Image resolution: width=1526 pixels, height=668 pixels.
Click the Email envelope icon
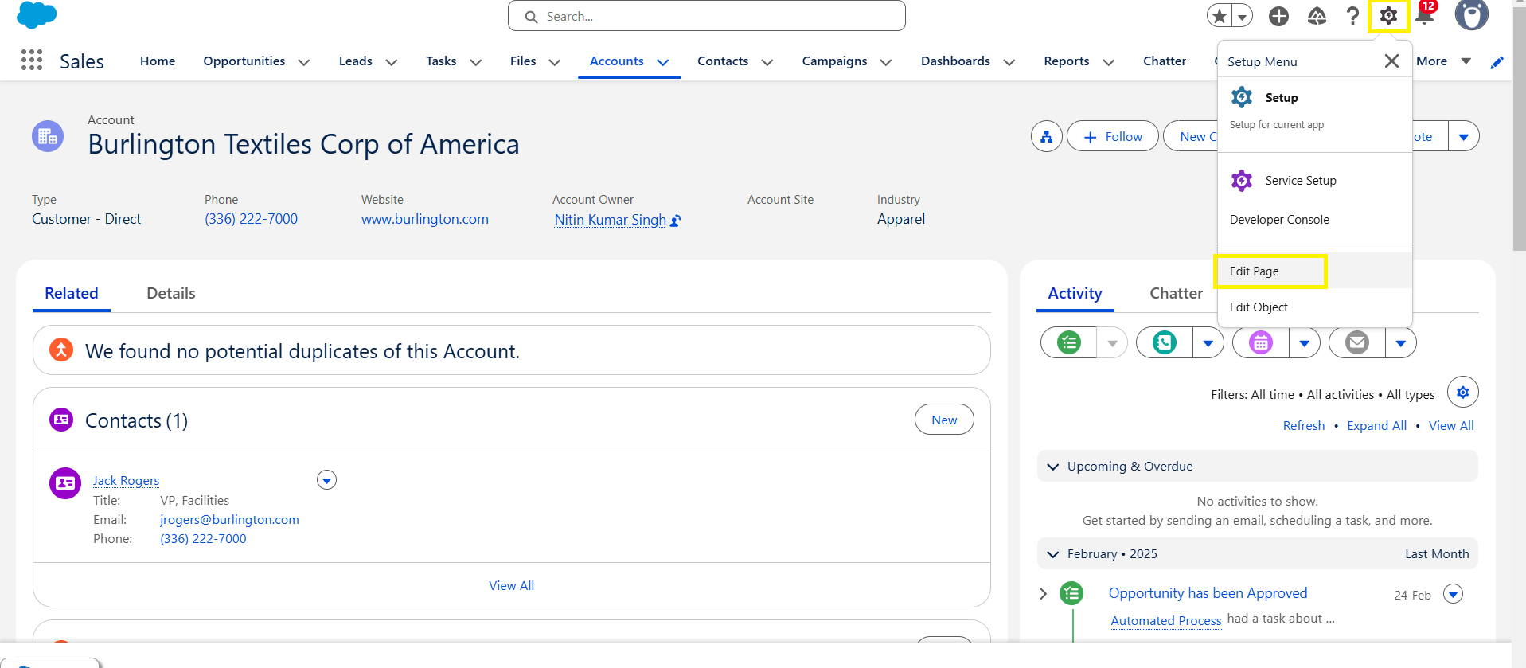(x=1357, y=342)
